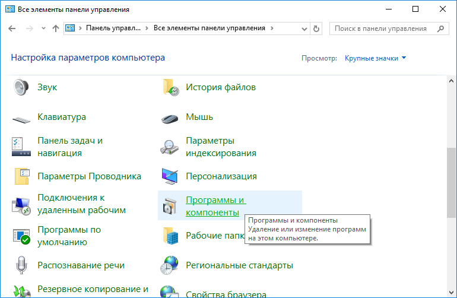Open Резервное копирование и link
457x298 pixels.
click(x=93, y=289)
